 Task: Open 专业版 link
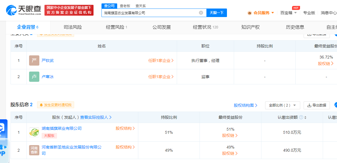pos(309,13)
